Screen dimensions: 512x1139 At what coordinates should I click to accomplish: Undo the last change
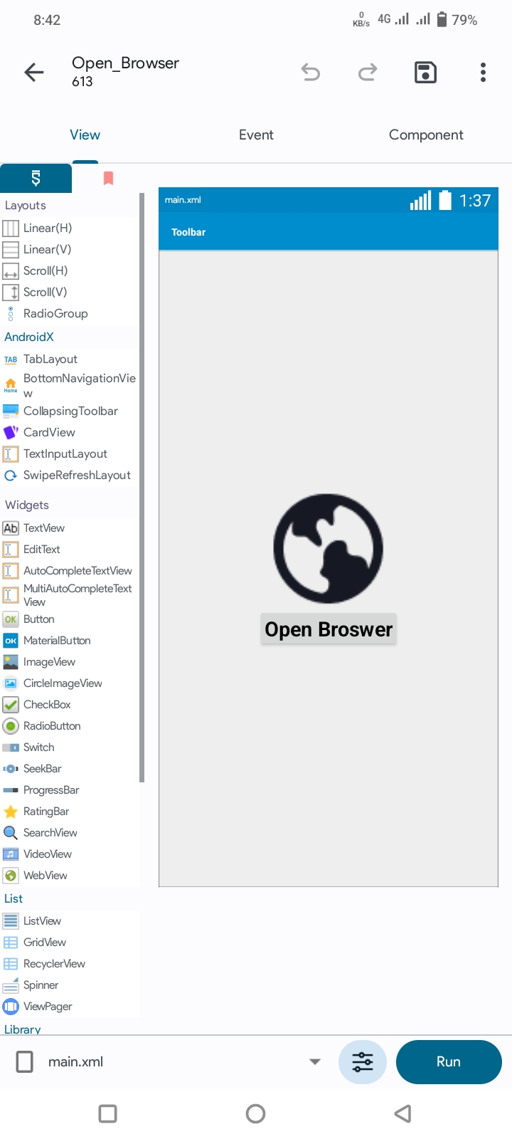pos(311,72)
